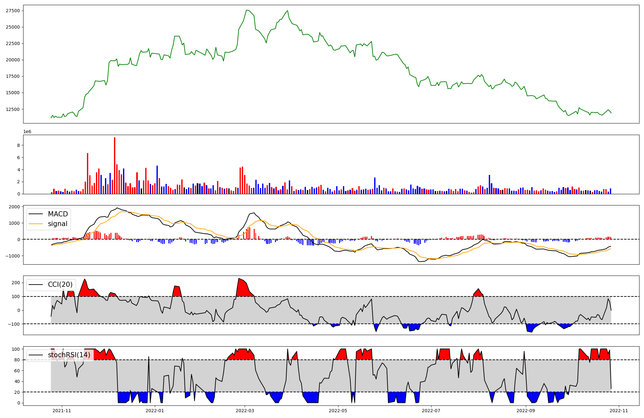Click the CCI(20) legend label
This screenshot has width=644, height=418.
coord(60,285)
